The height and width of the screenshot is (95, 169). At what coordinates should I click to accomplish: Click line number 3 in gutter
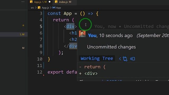[41, 13]
